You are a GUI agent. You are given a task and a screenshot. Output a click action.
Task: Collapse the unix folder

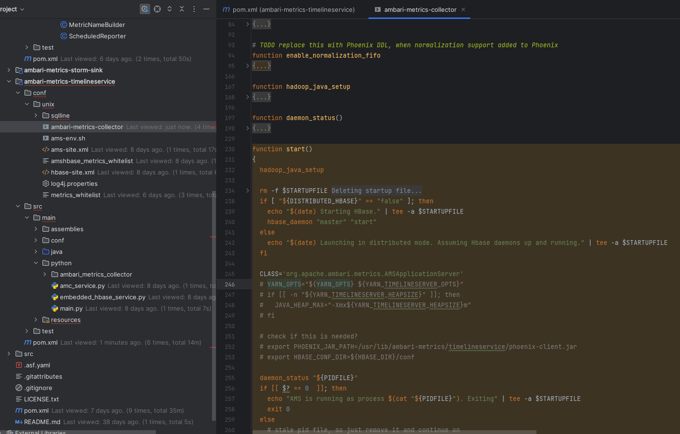click(27, 104)
